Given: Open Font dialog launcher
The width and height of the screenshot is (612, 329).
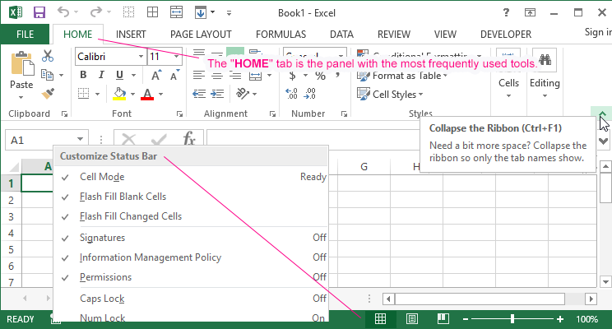Looking at the screenshot, I should click(x=179, y=114).
